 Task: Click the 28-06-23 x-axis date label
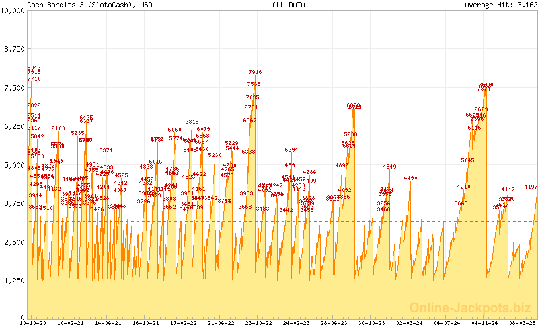coord(334,324)
